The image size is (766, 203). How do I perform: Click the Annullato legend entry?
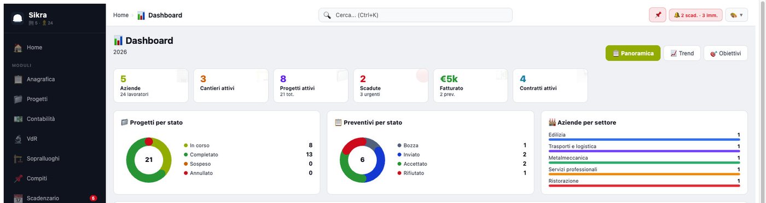coord(248,173)
